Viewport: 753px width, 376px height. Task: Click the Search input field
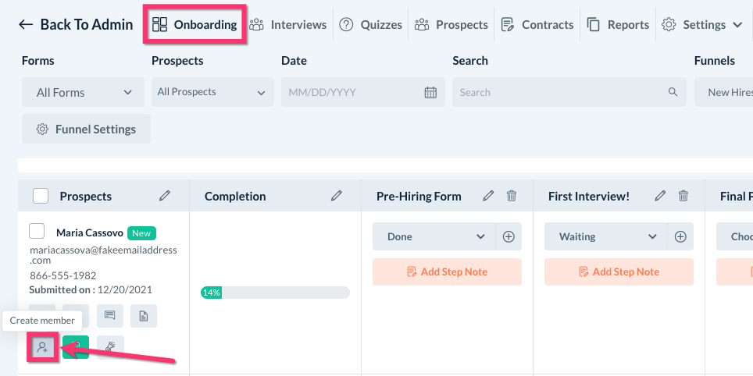562,92
